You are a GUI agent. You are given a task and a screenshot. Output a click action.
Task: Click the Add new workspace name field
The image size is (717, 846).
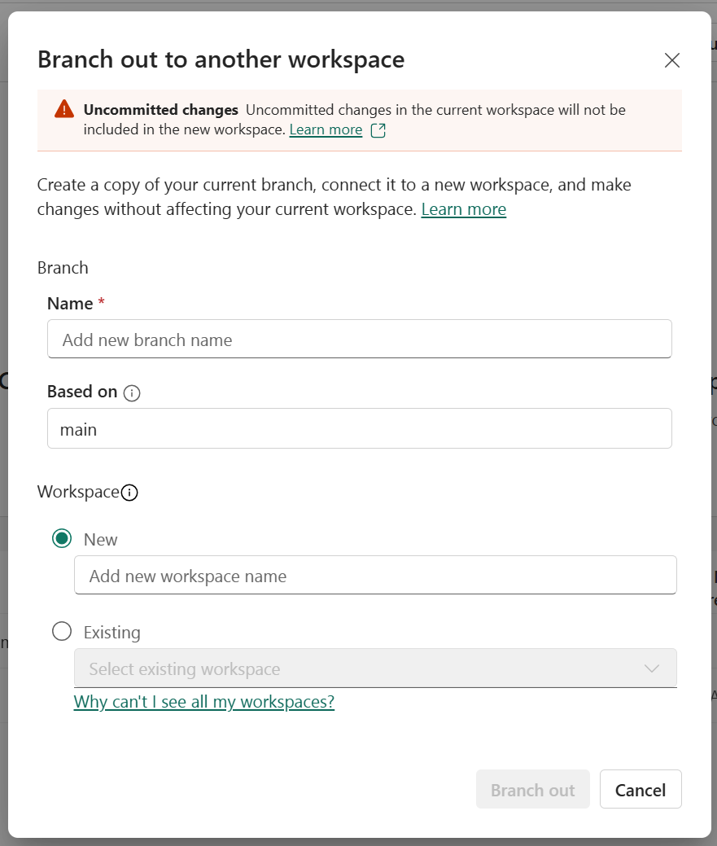pyautogui.click(x=374, y=574)
